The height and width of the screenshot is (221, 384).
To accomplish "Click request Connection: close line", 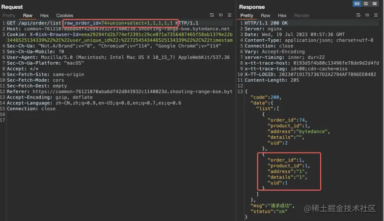I will (x=31, y=109).
